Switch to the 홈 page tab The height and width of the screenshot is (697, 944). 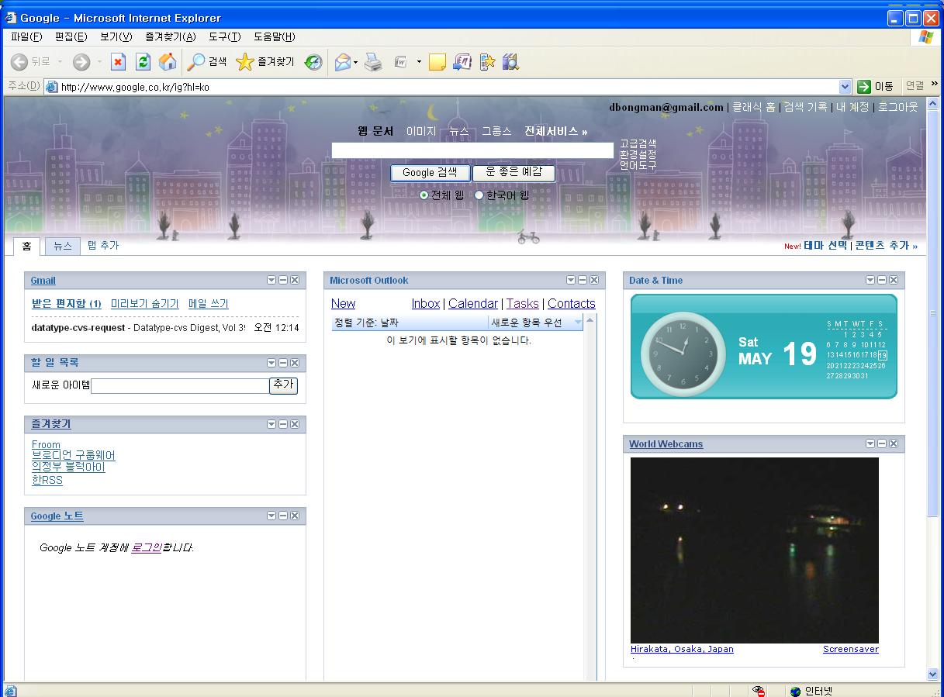[26, 246]
